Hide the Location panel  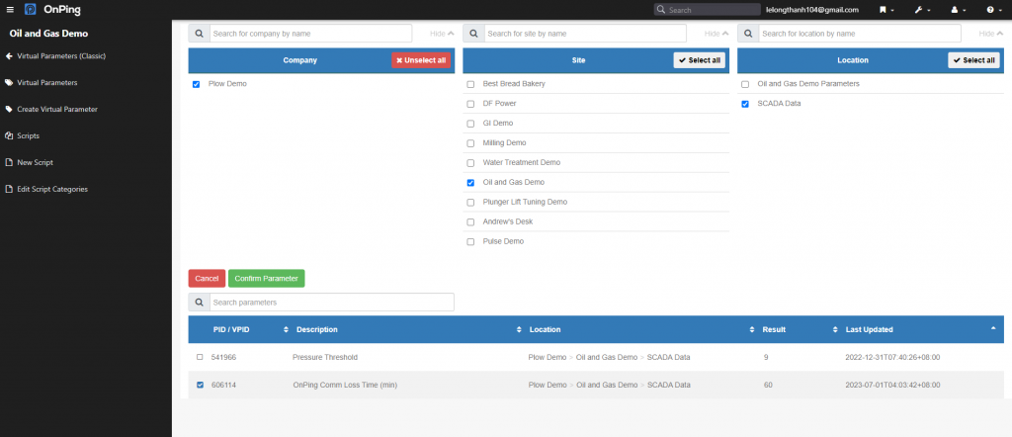[990, 34]
